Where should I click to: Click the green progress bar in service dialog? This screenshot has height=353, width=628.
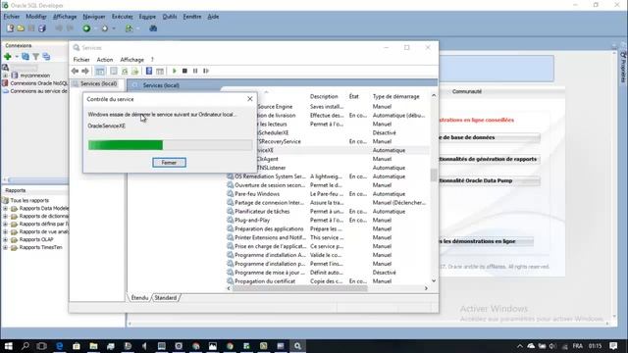pos(126,145)
